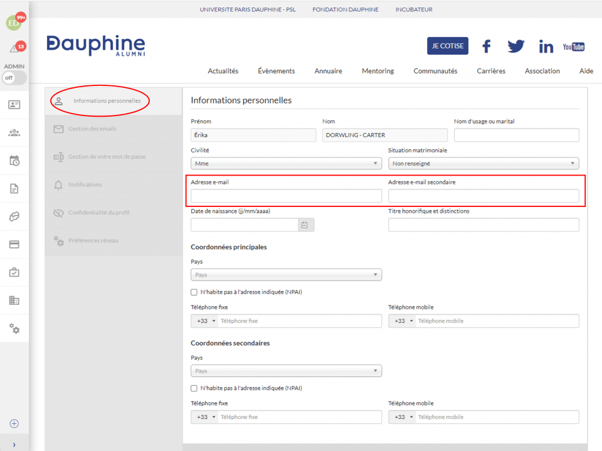The height and width of the screenshot is (451, 602).
Task: Click the contact card icon in sidebar
Action: click(x=14, y=105)
